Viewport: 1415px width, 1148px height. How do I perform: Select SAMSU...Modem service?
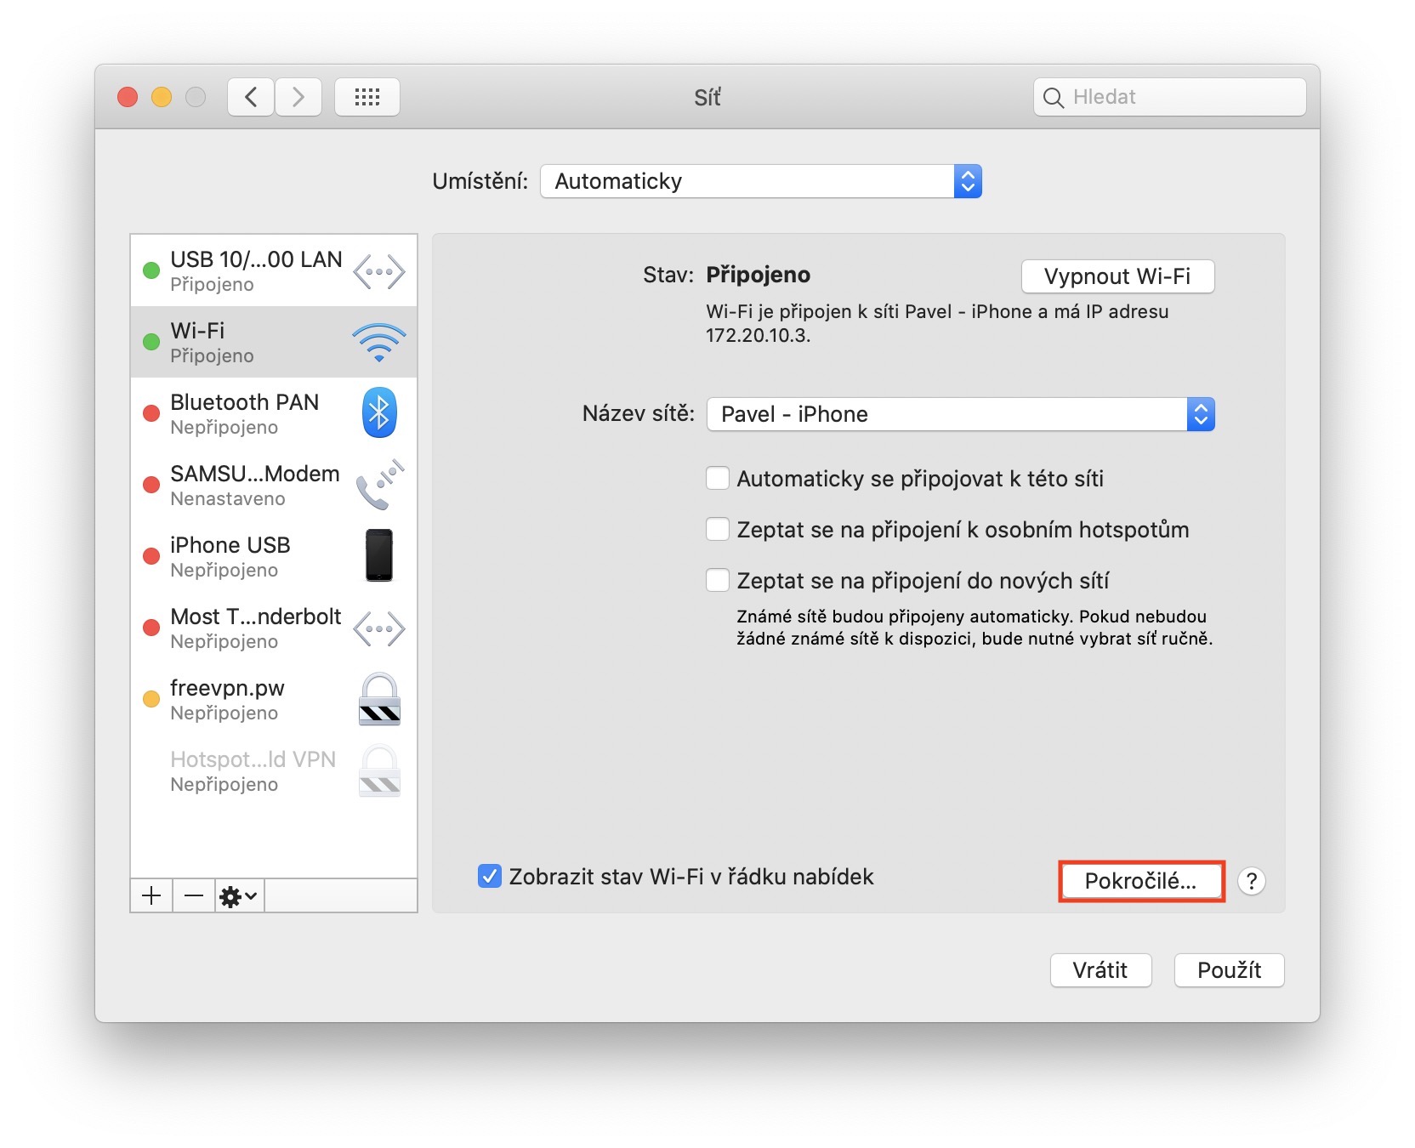click(x=274, y=485)
